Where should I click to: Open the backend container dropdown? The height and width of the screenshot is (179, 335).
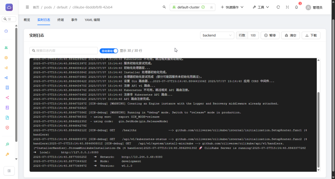217,35
